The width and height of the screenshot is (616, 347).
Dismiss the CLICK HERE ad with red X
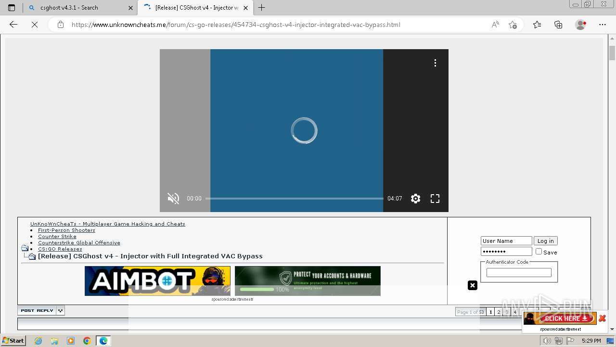602,318
